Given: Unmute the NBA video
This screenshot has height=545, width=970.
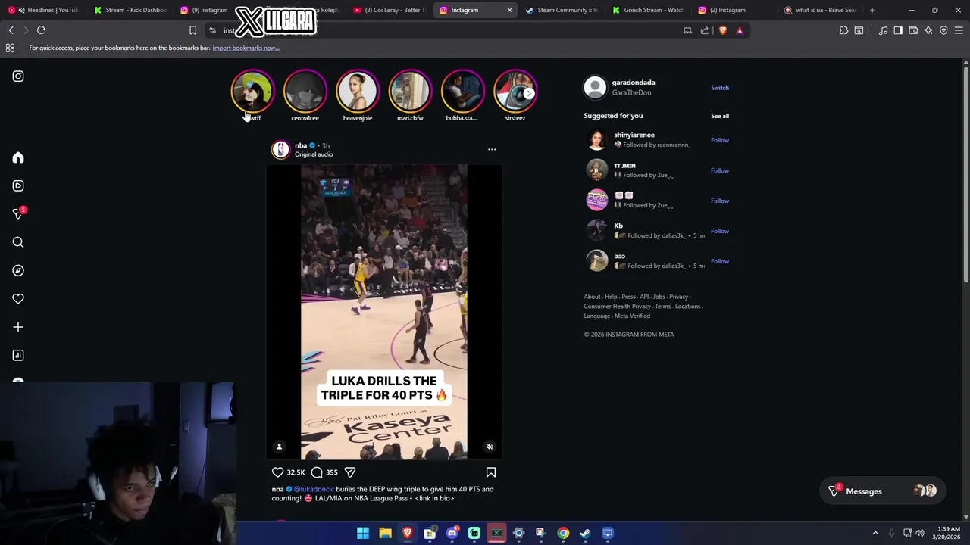Looking at the screenshot, I should coord(490,447).
